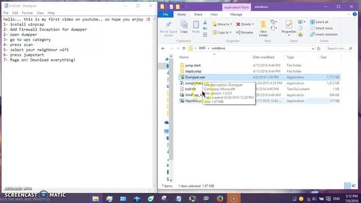Sort by the Type column header

click(x=290, y=57)
